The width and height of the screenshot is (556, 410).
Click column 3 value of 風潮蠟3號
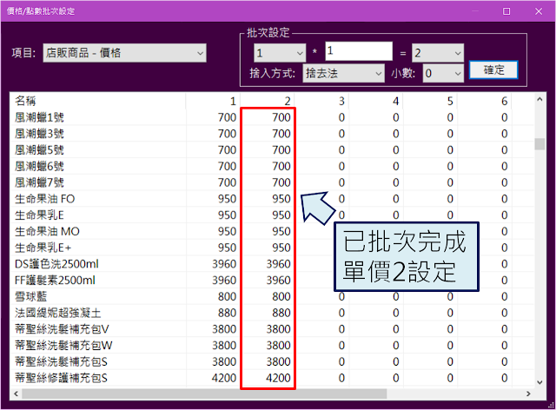(x=341, y=134)
